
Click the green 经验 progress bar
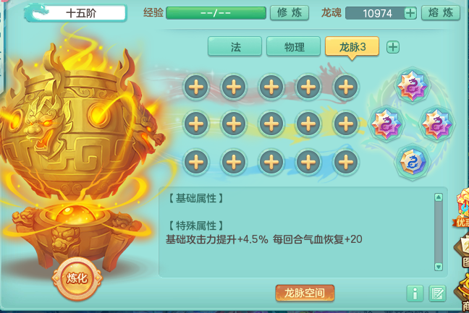pyautogui.click(x=216, y=13)
